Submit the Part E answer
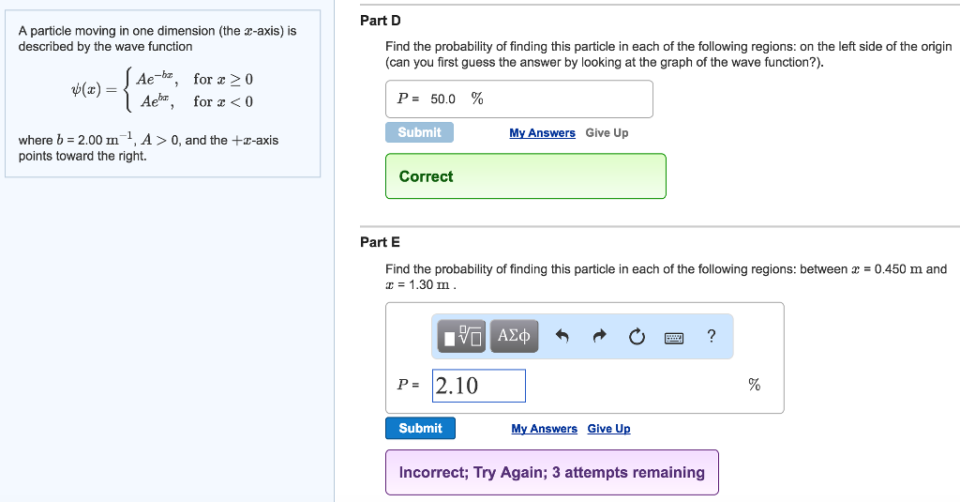The width and height of the screenshot is (960, 502). click(420, 428)
